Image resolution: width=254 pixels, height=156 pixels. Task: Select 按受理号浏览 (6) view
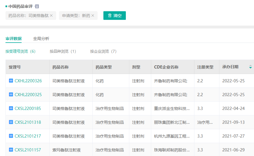pos(20,51)
